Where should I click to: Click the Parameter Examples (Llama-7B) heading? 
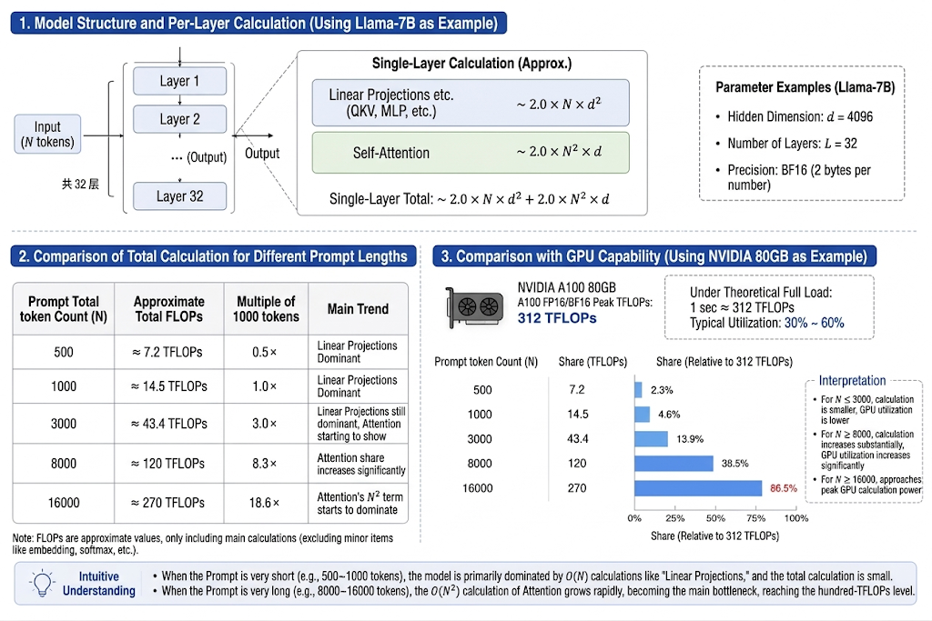click(805, 87)
